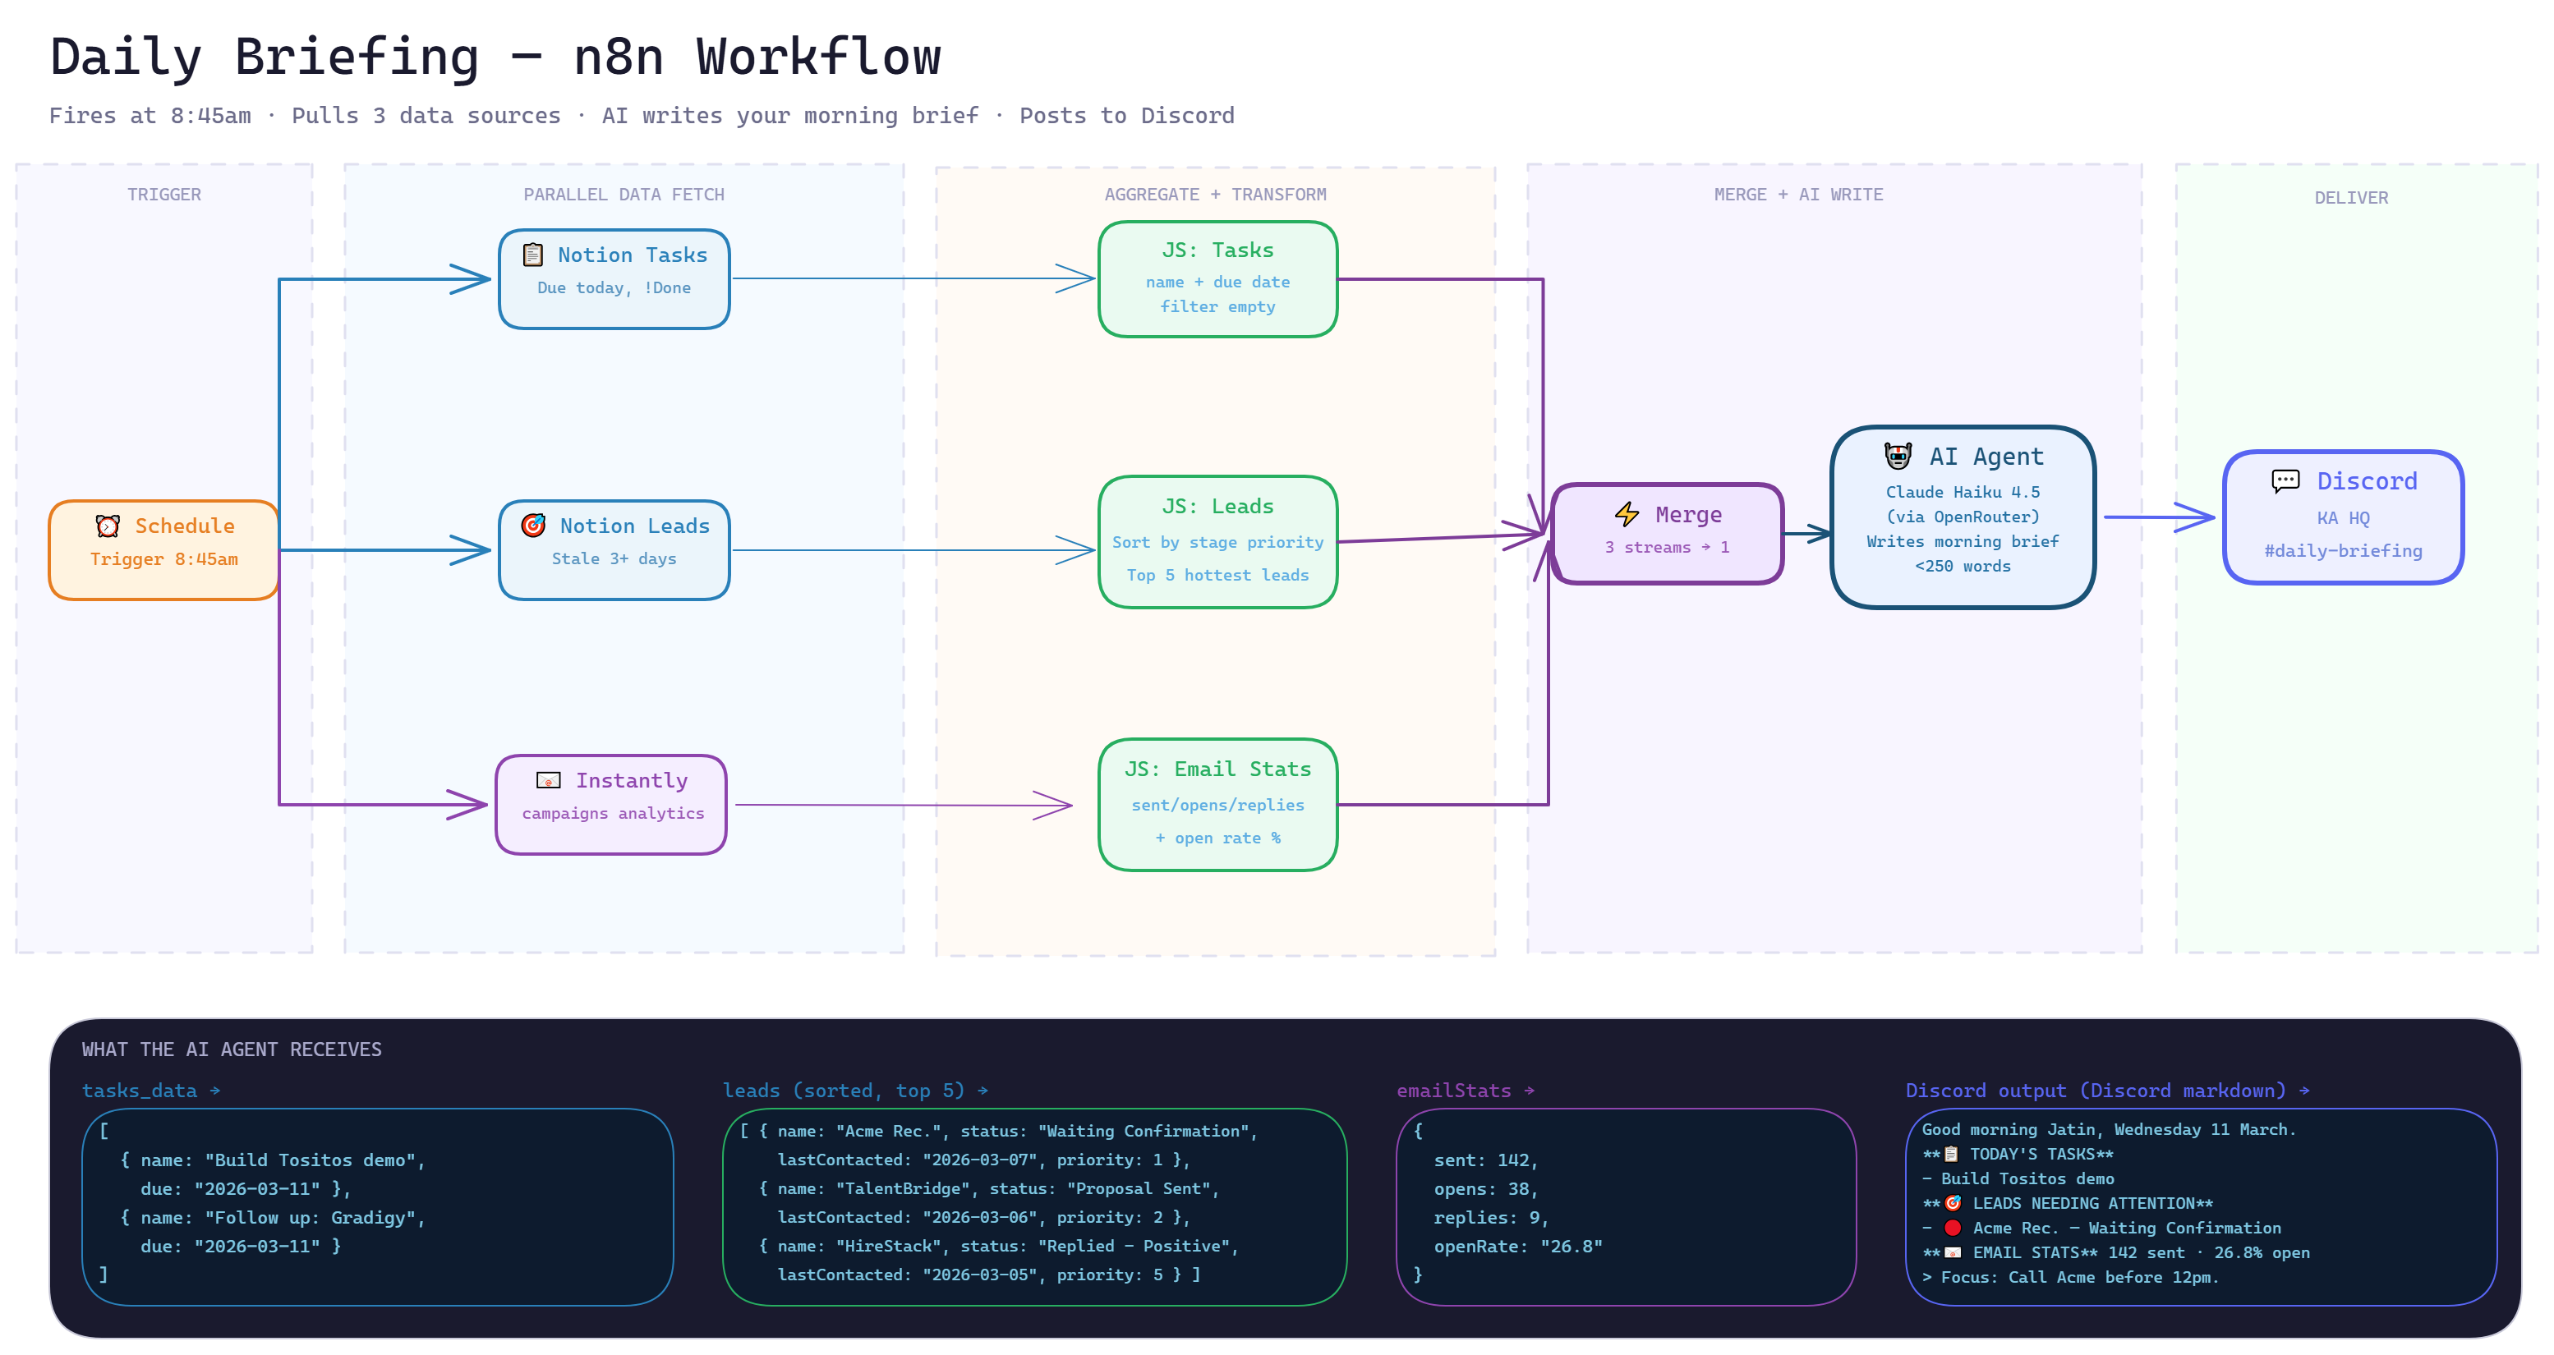Click the speech bubble icon in Discord node
Viewport: 2554px width, 1355px height.
(2285, 482)
